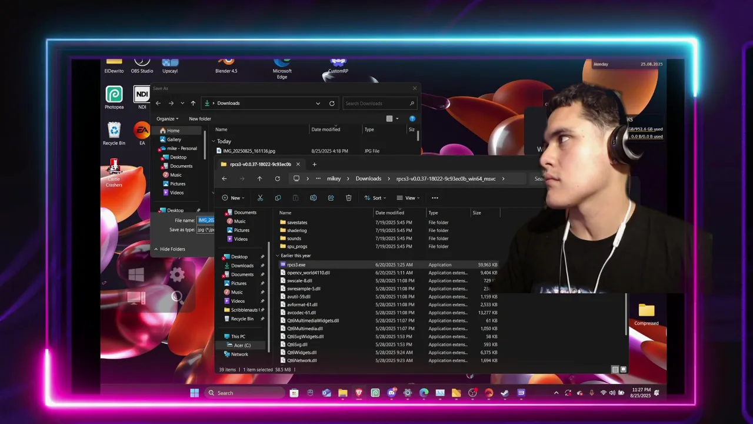Select the Castle Crashers desktop icon
This screenshot has width=753, height=424.
114,174
